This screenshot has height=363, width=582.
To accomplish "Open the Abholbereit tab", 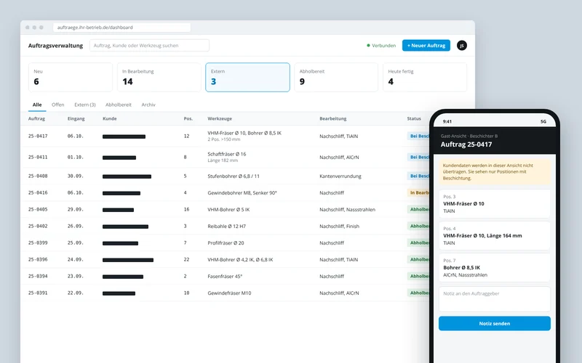I will point(119,105).
